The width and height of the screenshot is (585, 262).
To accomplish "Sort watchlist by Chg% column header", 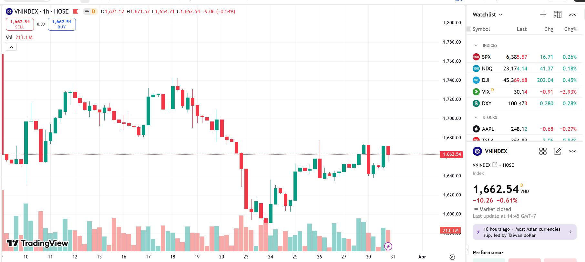I will [x=570, y=29].
